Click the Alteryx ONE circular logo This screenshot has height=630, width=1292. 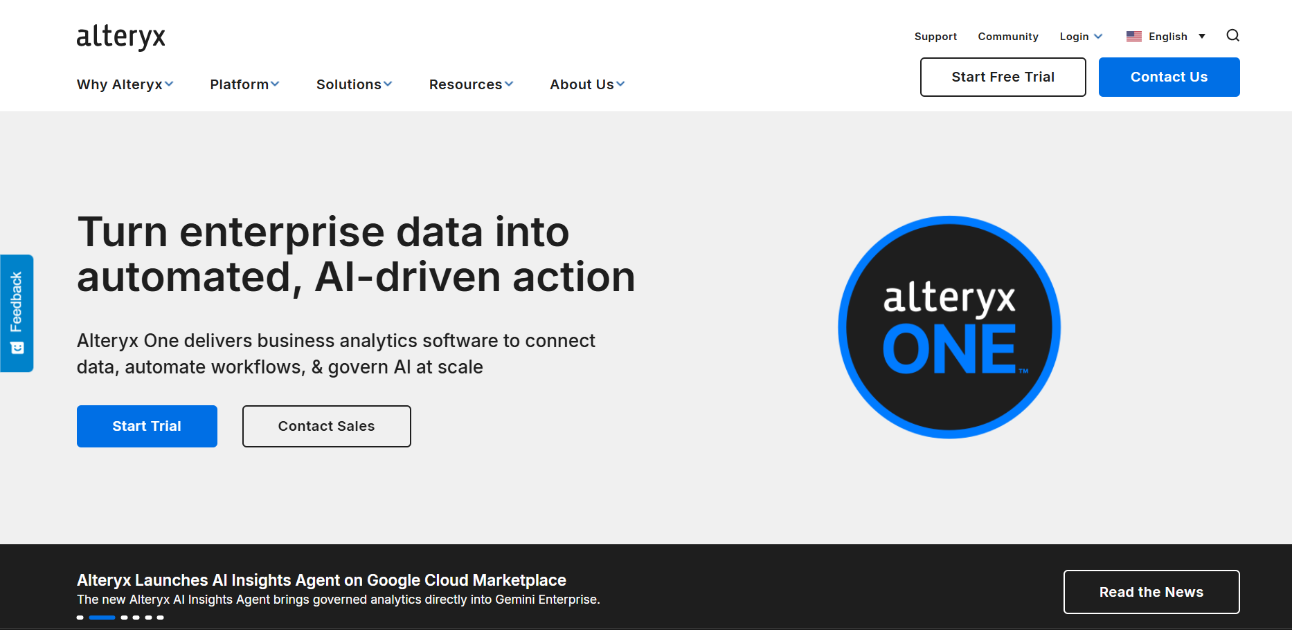[949, 327]
